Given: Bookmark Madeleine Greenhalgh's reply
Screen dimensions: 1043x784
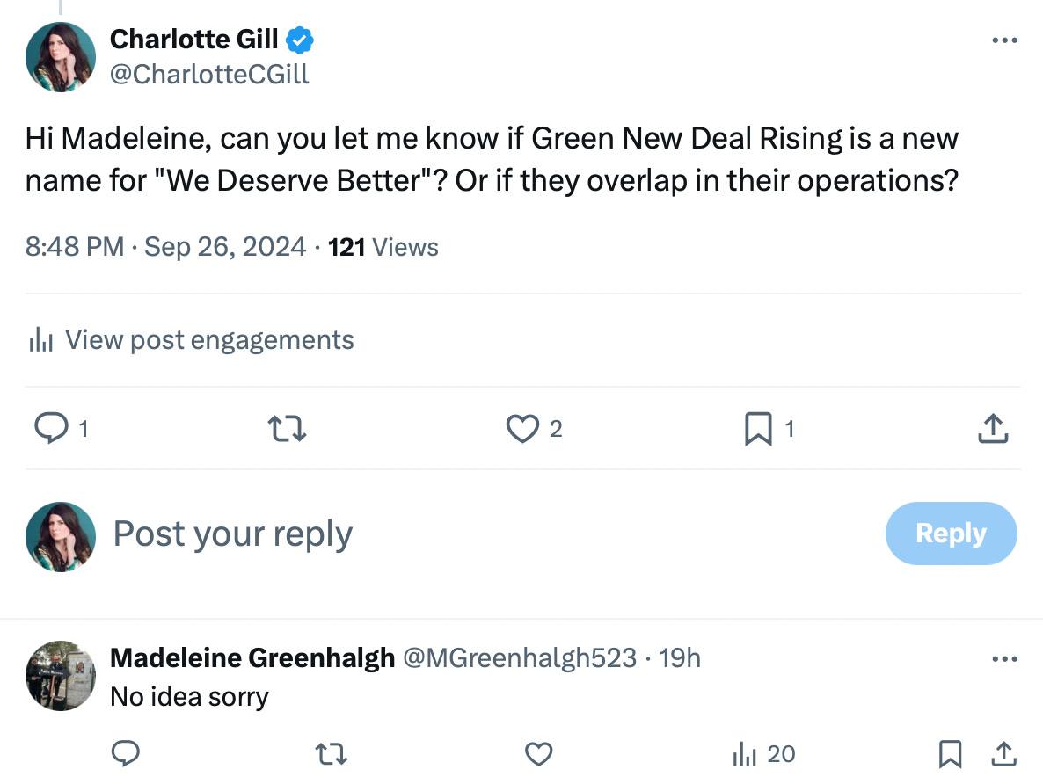Looking at the screenshot, I should tap(950, 753).
